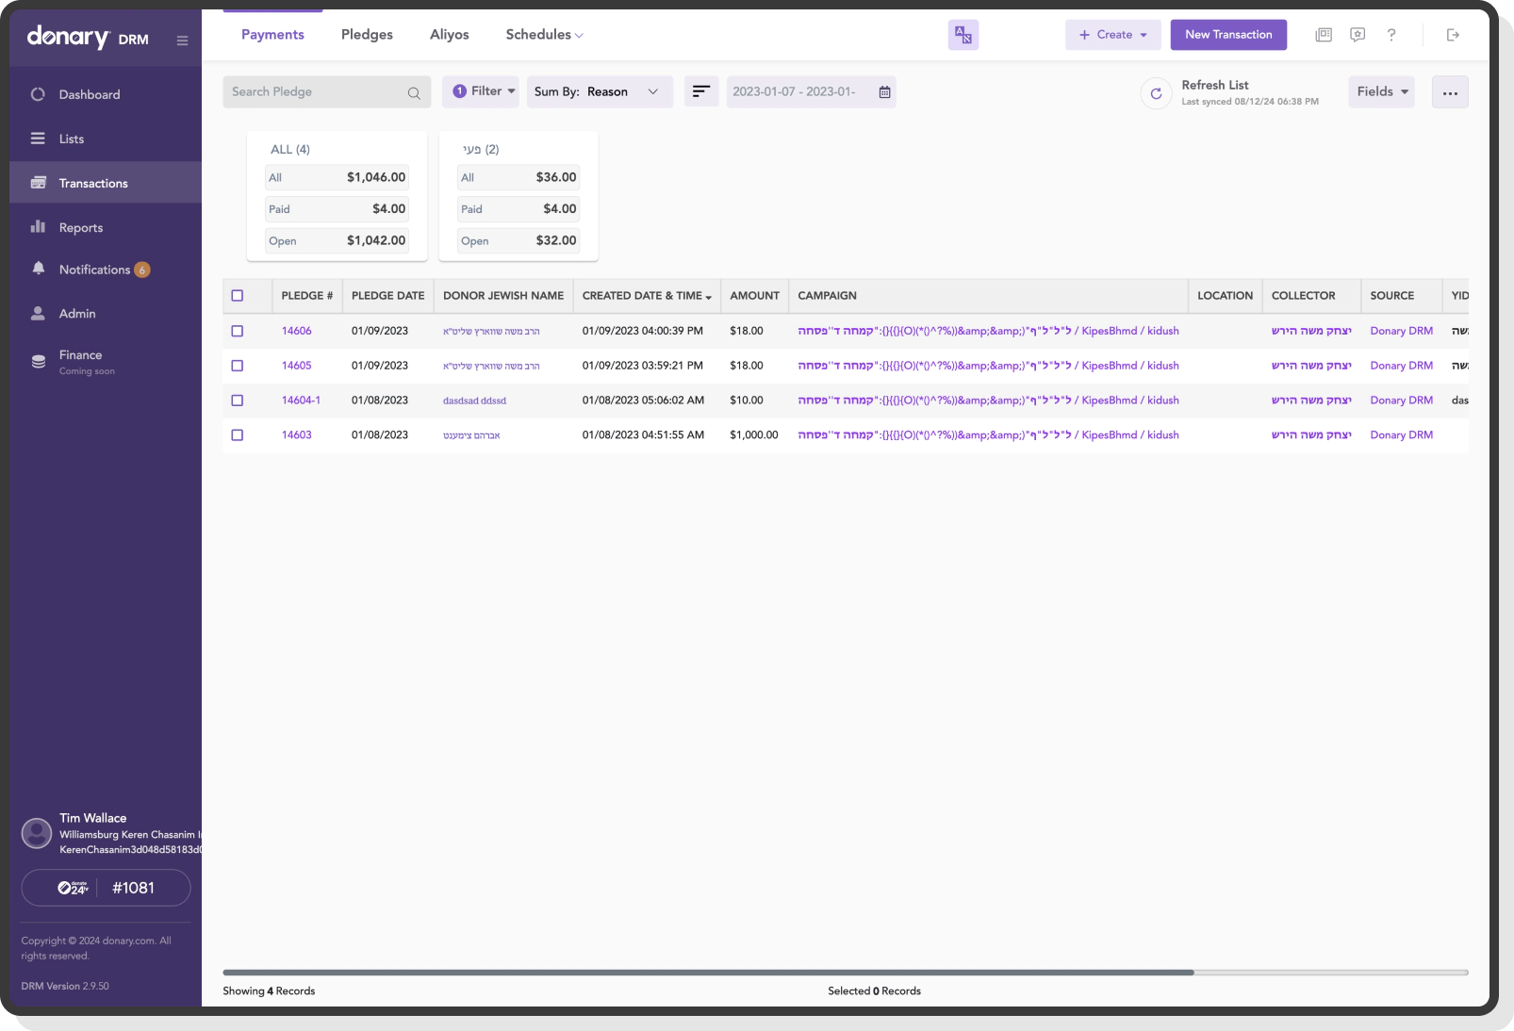Click the New Transaction button
This screenshot has width=1514, height=1031.
tap(1228, 34)
